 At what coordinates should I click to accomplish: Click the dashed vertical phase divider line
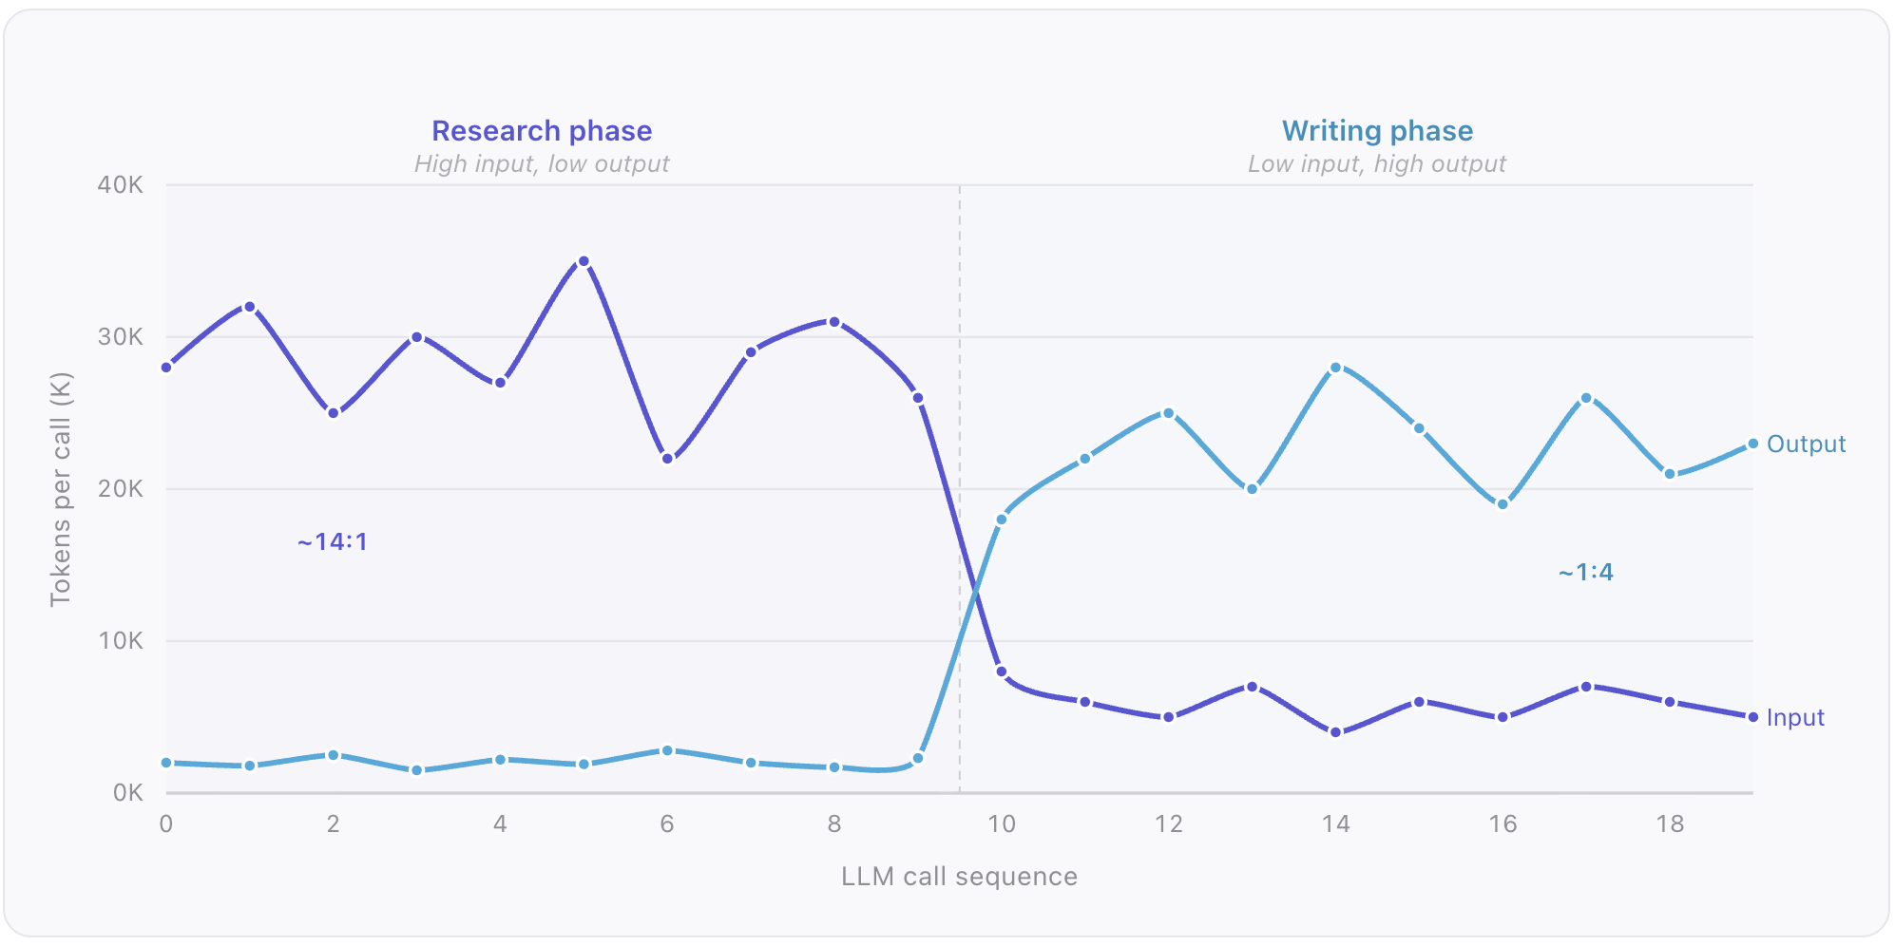tap(959, 380)
